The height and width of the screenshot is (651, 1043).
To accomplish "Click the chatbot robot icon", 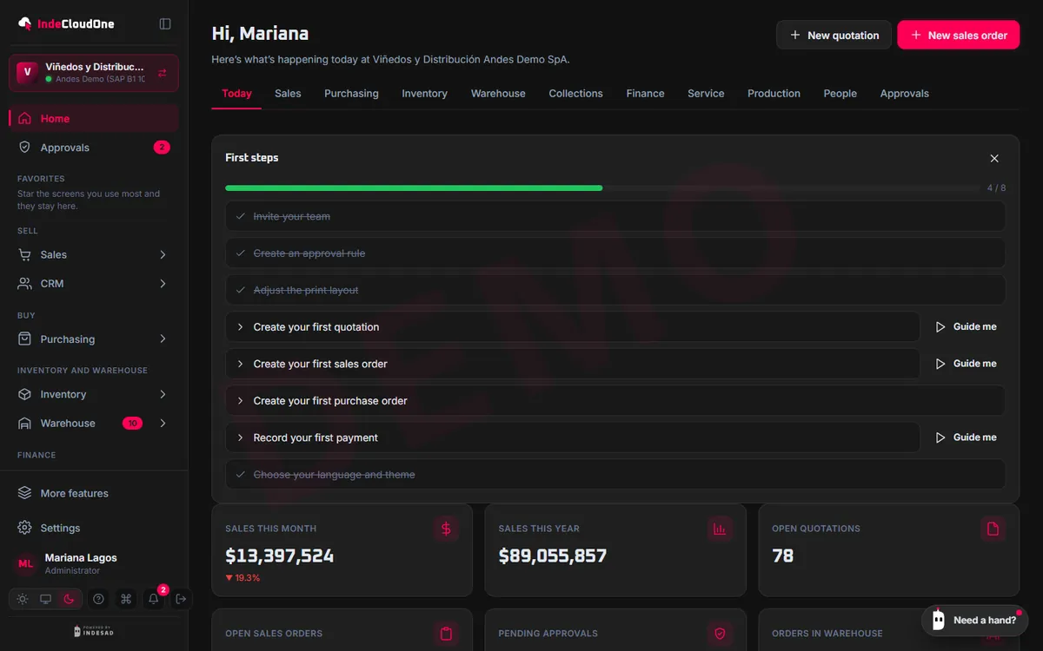I will click(x=939, y=620).
